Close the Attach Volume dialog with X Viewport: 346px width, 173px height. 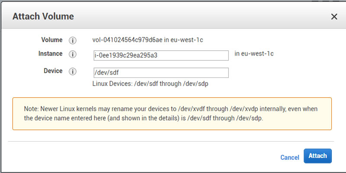click(334, 16)
